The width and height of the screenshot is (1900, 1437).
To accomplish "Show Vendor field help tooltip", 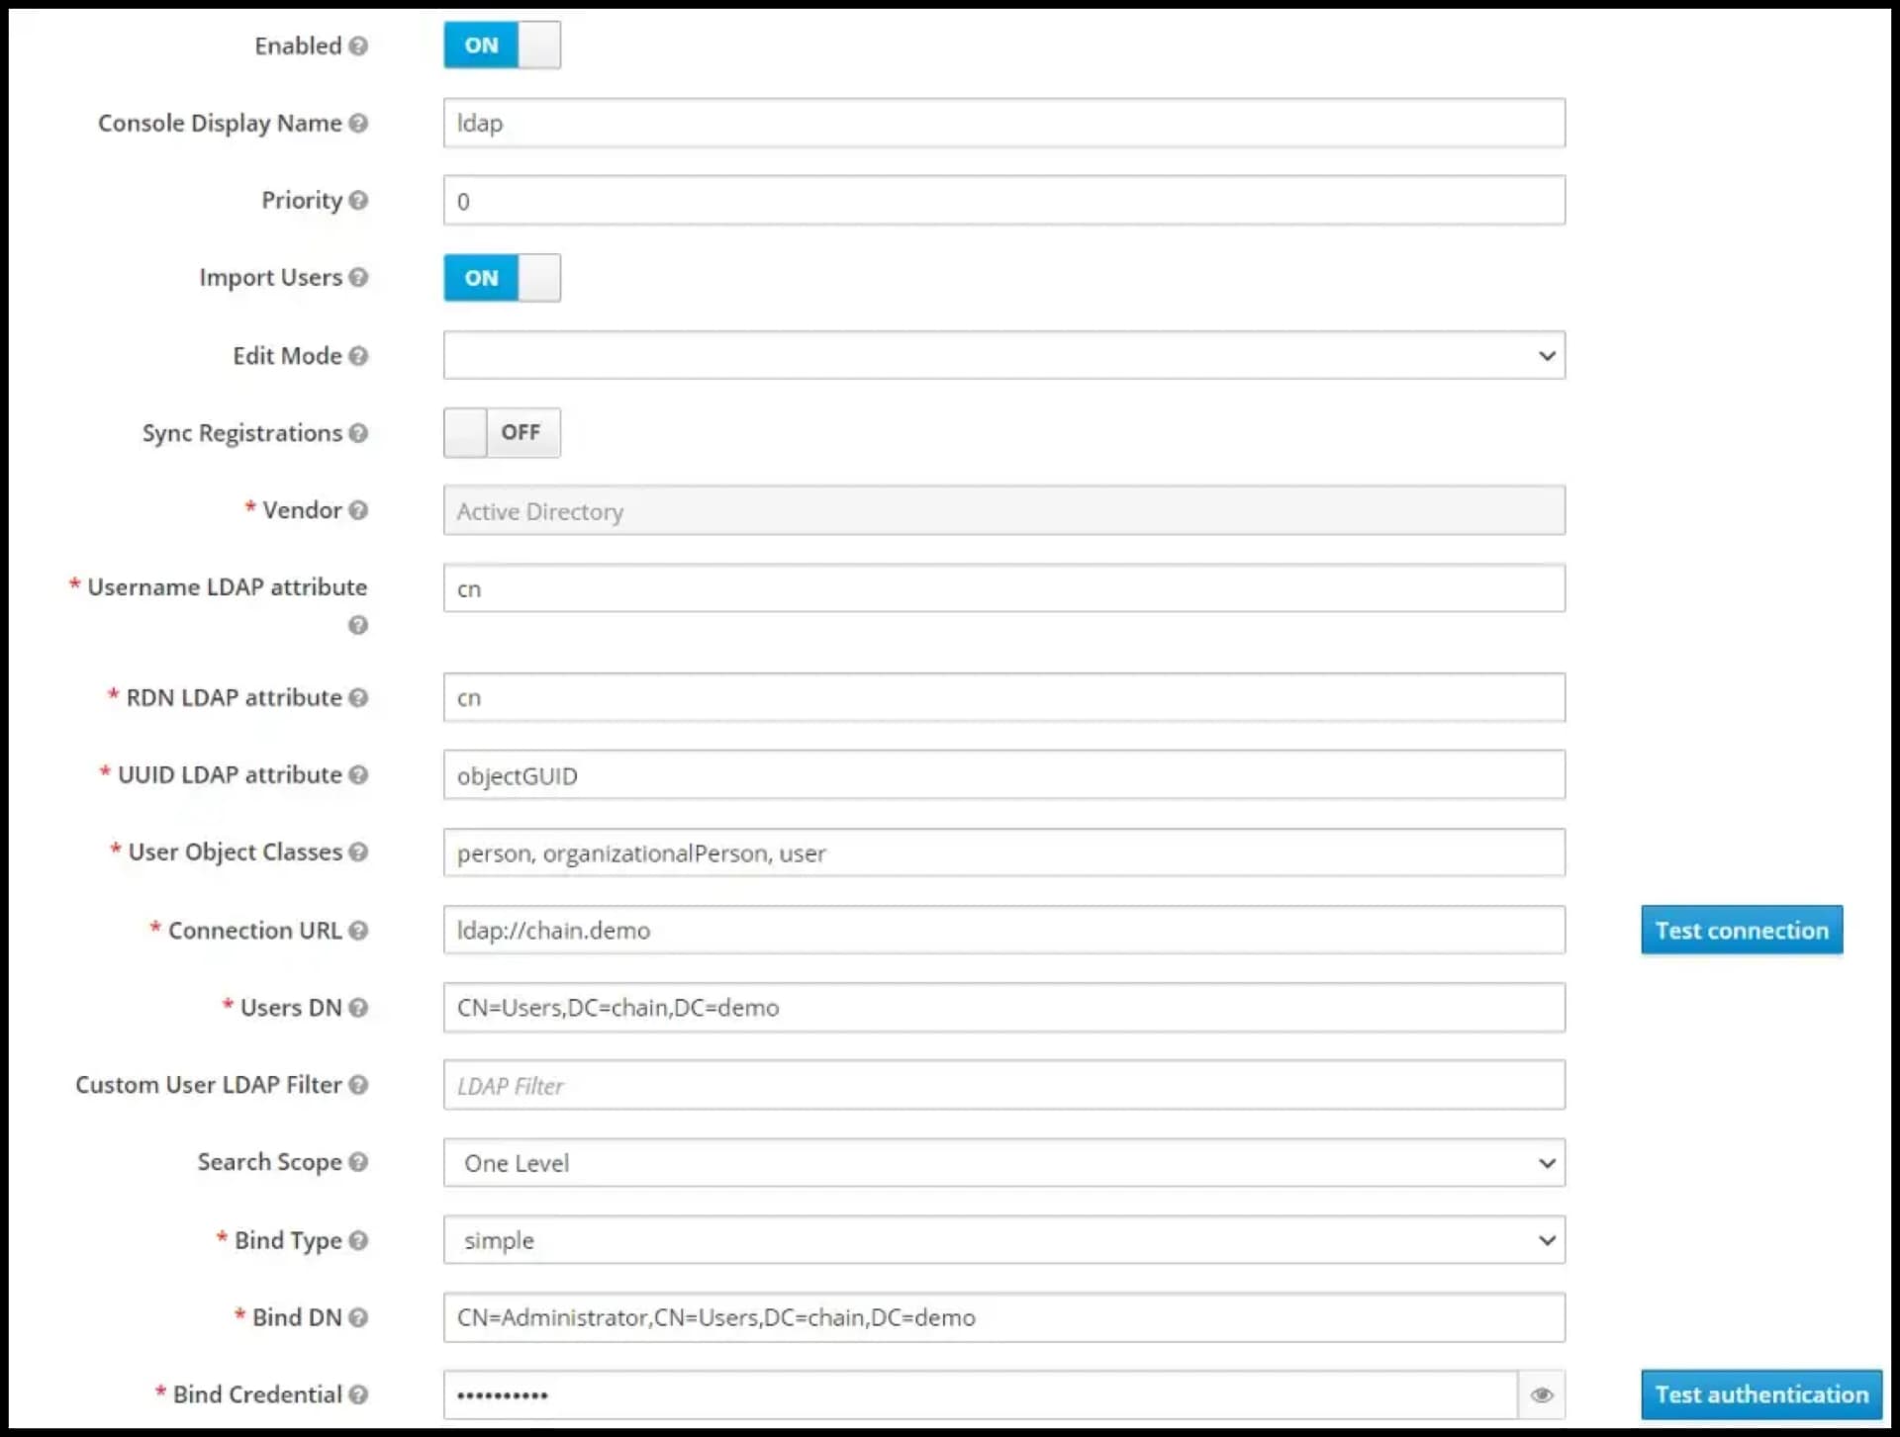I will 358,509.
